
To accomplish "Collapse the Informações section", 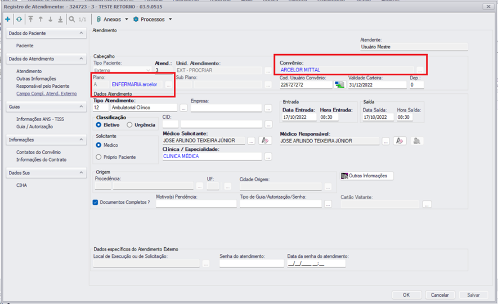I will (81, 140).
